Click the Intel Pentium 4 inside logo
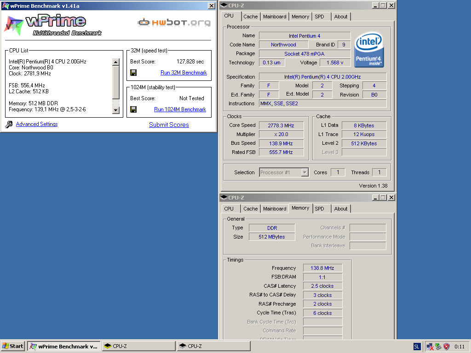The image size is (471, 353). click(x=369, y=50)
